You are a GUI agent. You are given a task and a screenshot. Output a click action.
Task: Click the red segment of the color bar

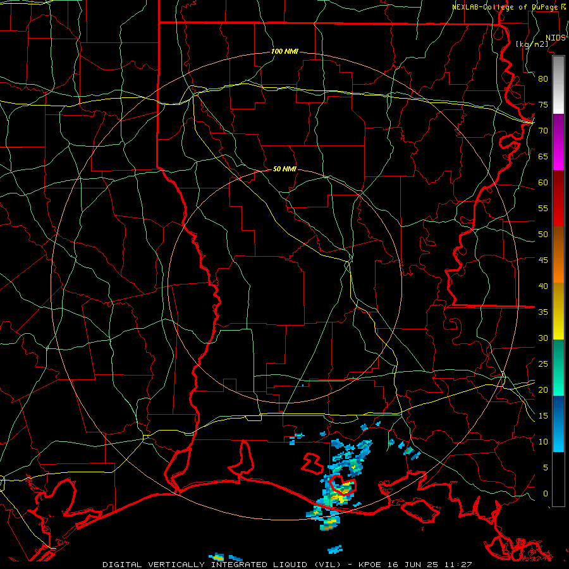558,199
